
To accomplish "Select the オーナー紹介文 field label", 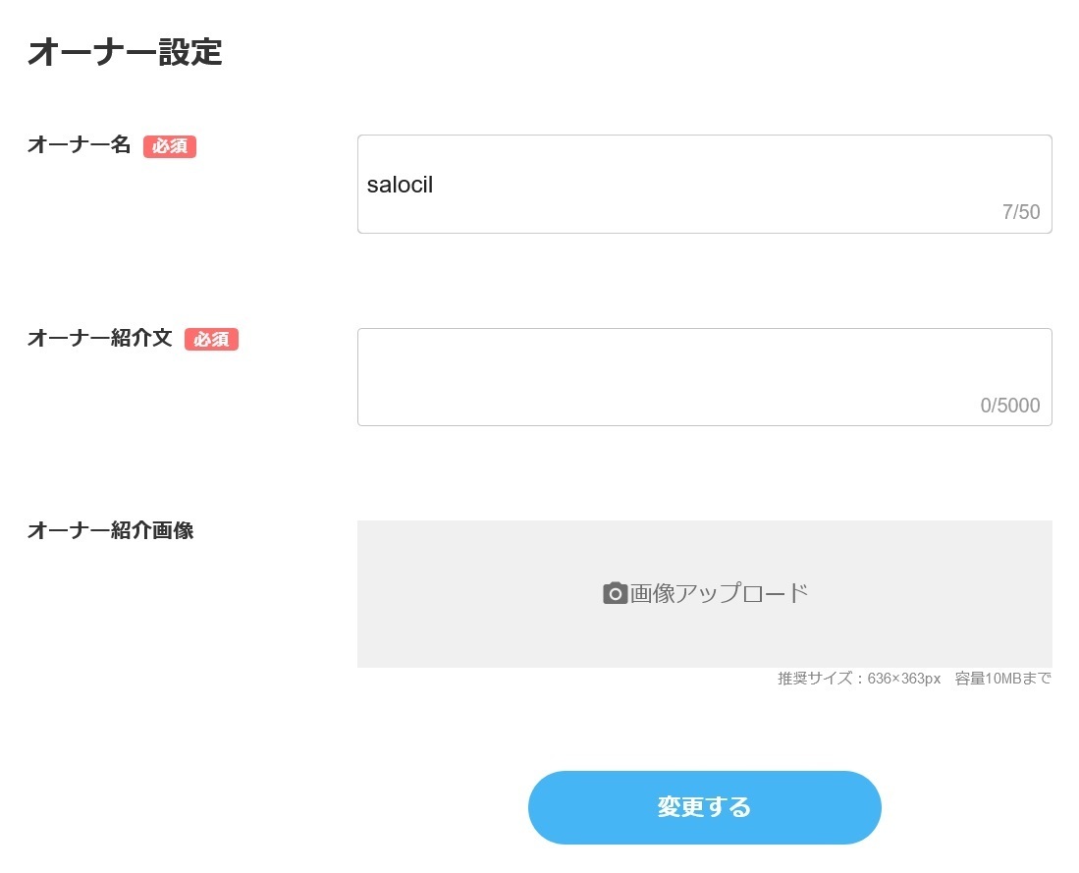I will pos(100,338).
